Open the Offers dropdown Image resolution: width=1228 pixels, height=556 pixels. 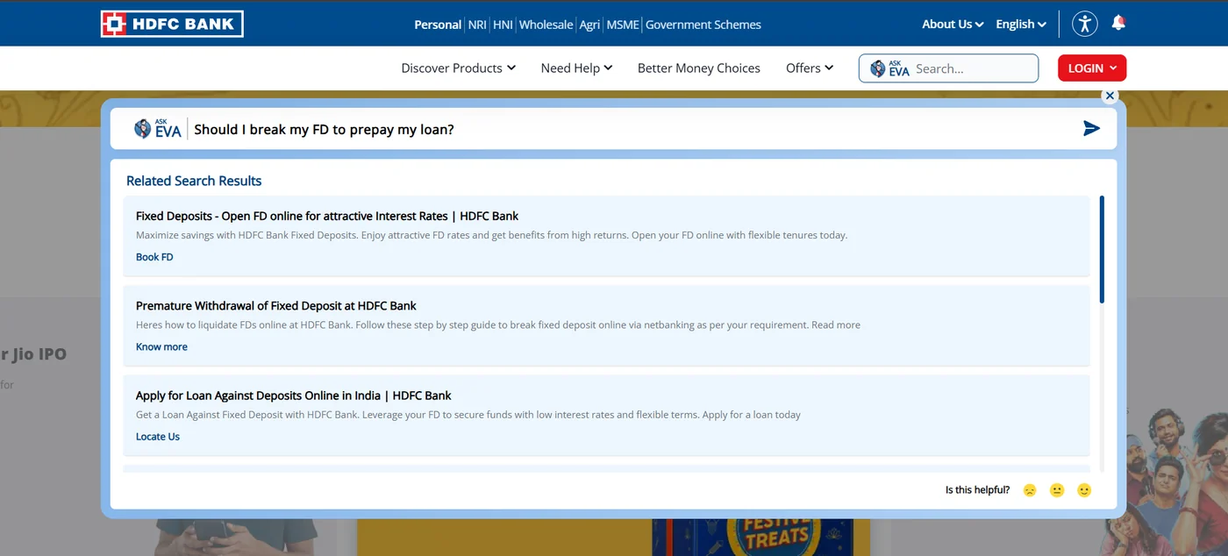coord(810,68)
